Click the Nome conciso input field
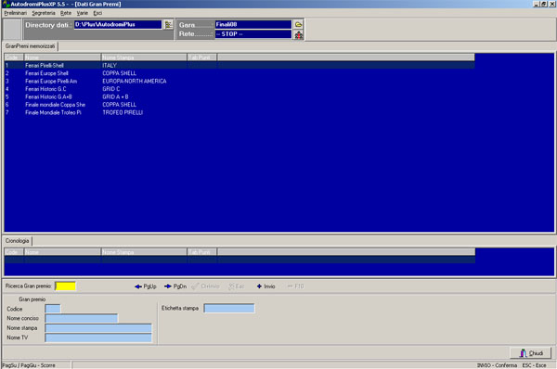 click(x=82, y=318)
